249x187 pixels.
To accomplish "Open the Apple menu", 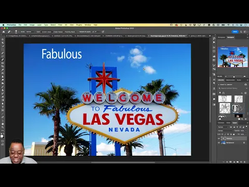I will point(3,25).
